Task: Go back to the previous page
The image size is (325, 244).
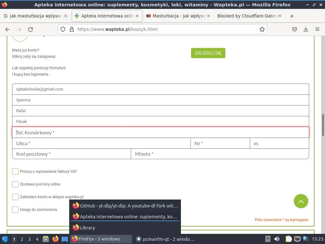Action: tap(8, 30)
